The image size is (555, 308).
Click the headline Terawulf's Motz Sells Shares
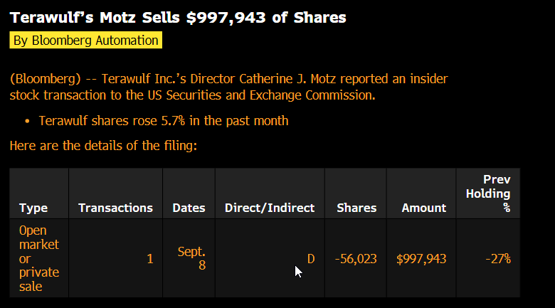(178, 18)
